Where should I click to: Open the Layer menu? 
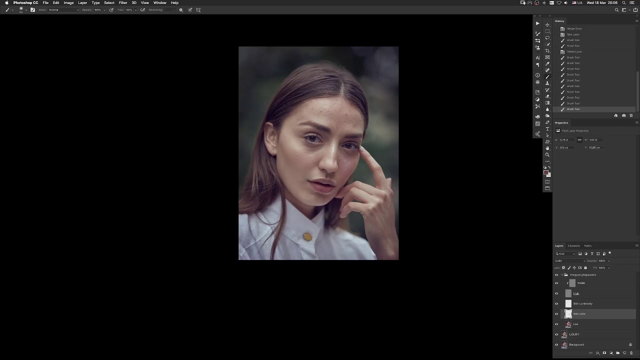82,2
